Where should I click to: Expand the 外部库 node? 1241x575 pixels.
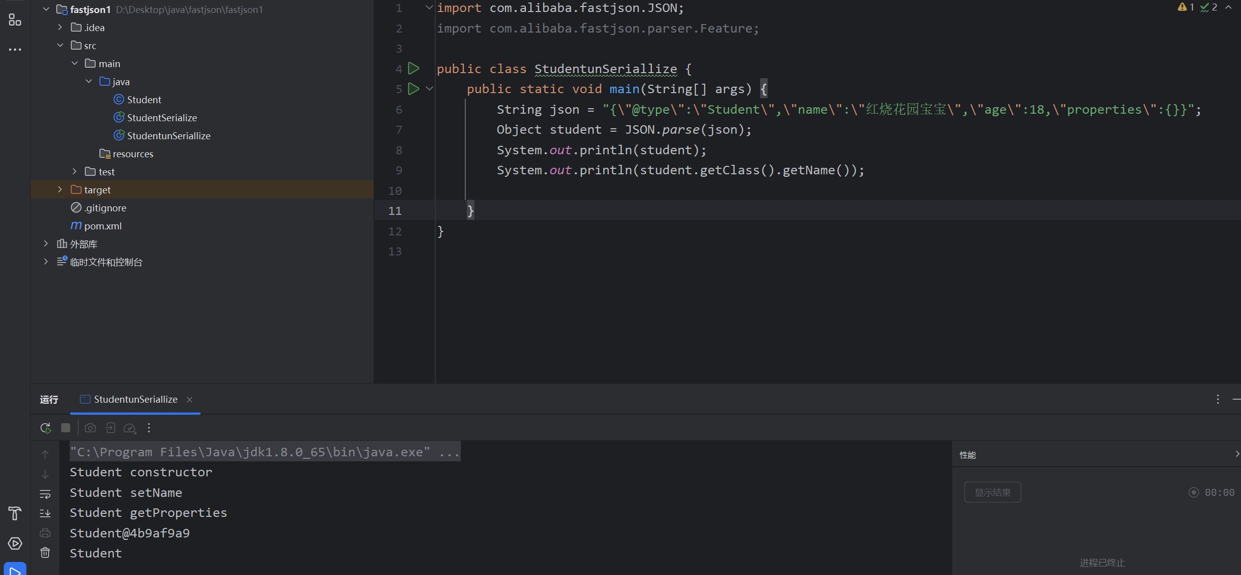(46, 244)
